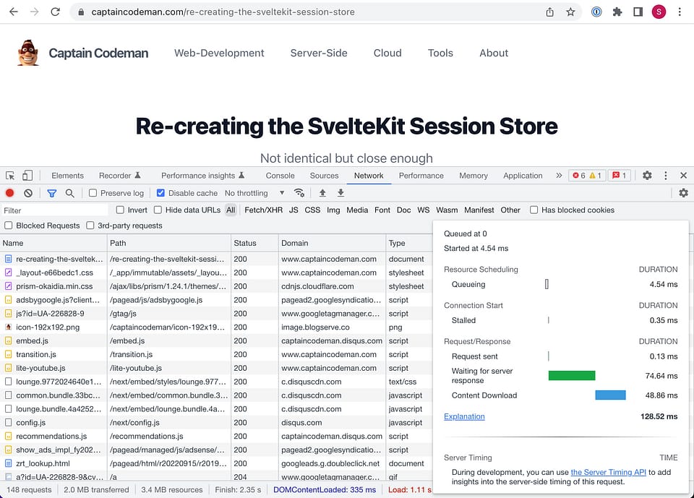Stop recording network log
This screenshot has width=694, height=498.
click(x=8, y=193)
